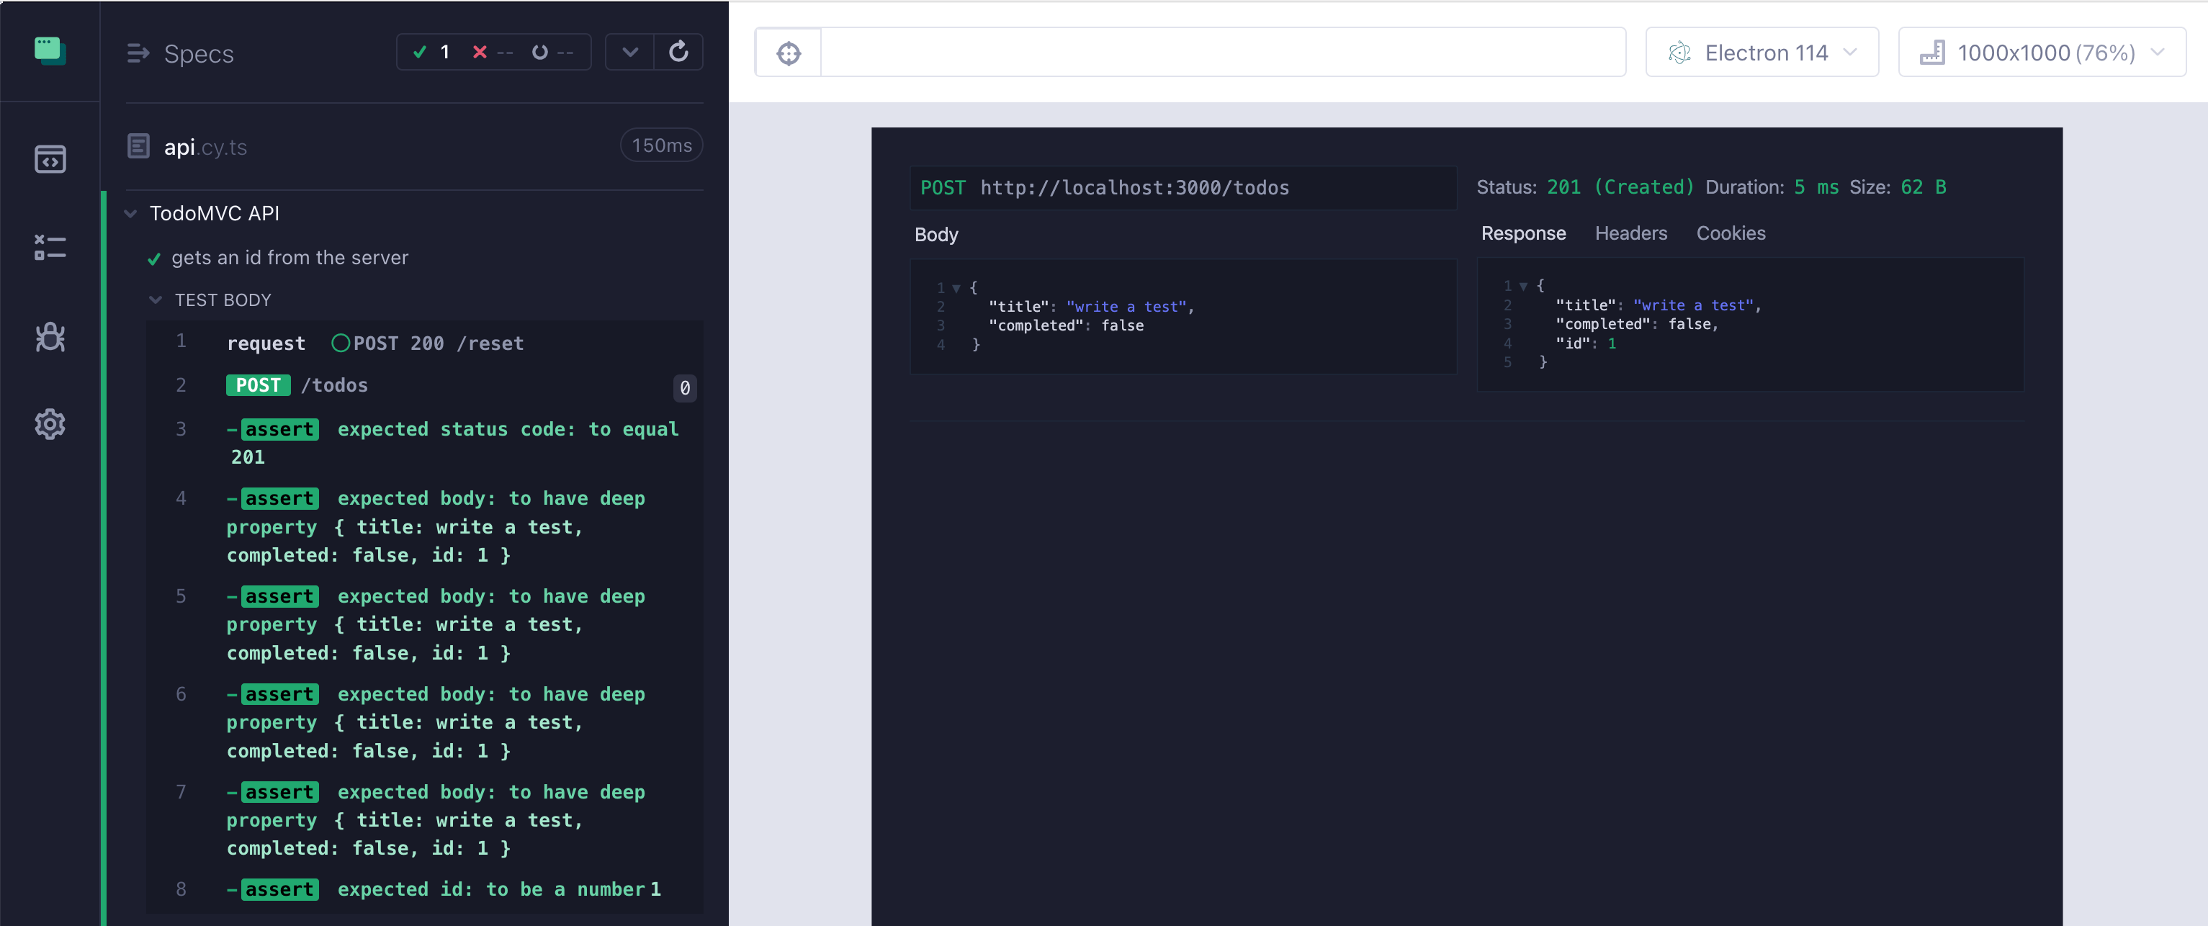The height and width of the screenshot is (926, 2208).
Task: Open the Electron 114 browser dropdown
Action: click(1762, 51)
